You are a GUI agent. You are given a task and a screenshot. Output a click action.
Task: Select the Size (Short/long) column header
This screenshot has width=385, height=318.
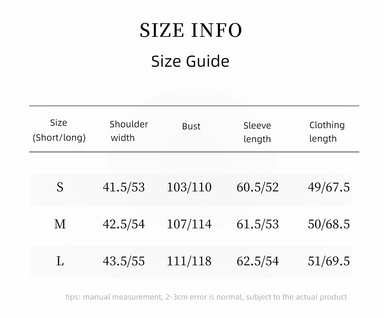59,130
